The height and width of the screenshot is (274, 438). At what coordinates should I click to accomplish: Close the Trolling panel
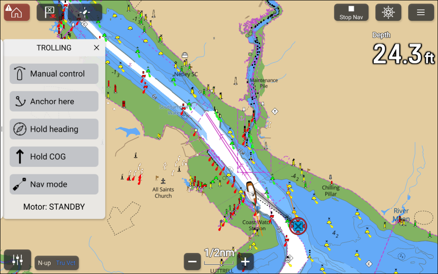coord(97,48)
